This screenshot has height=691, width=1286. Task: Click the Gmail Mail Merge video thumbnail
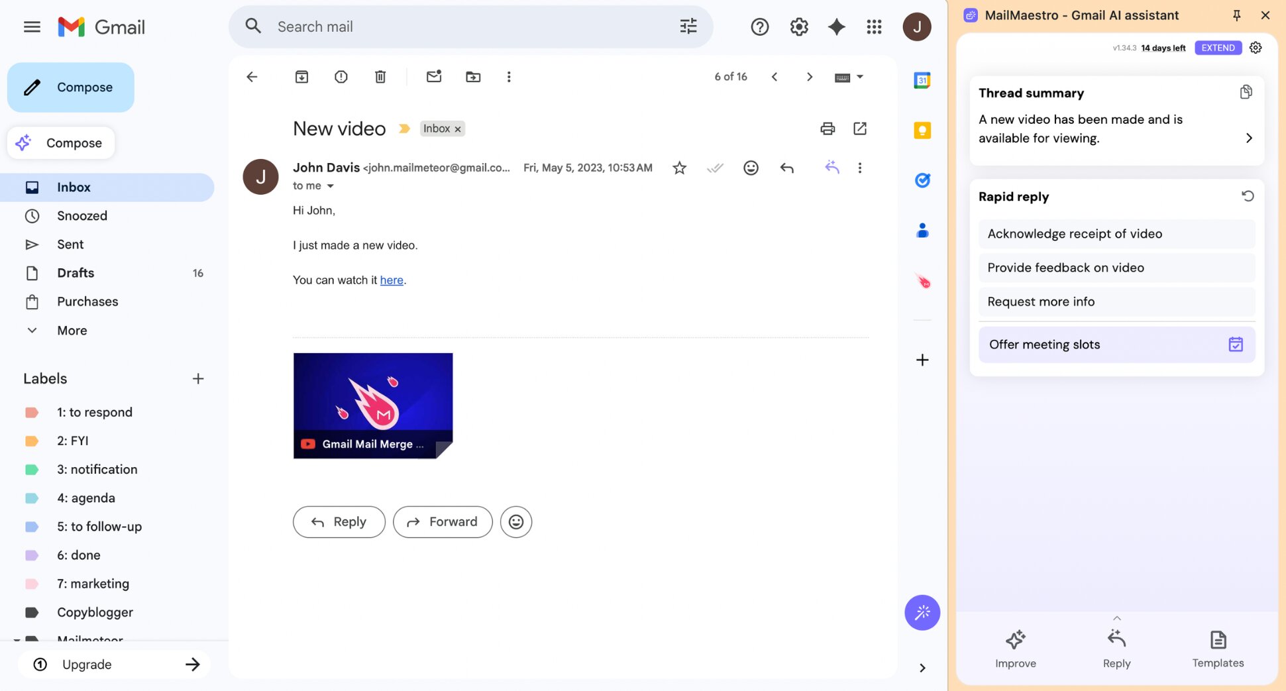click(373, 405)
